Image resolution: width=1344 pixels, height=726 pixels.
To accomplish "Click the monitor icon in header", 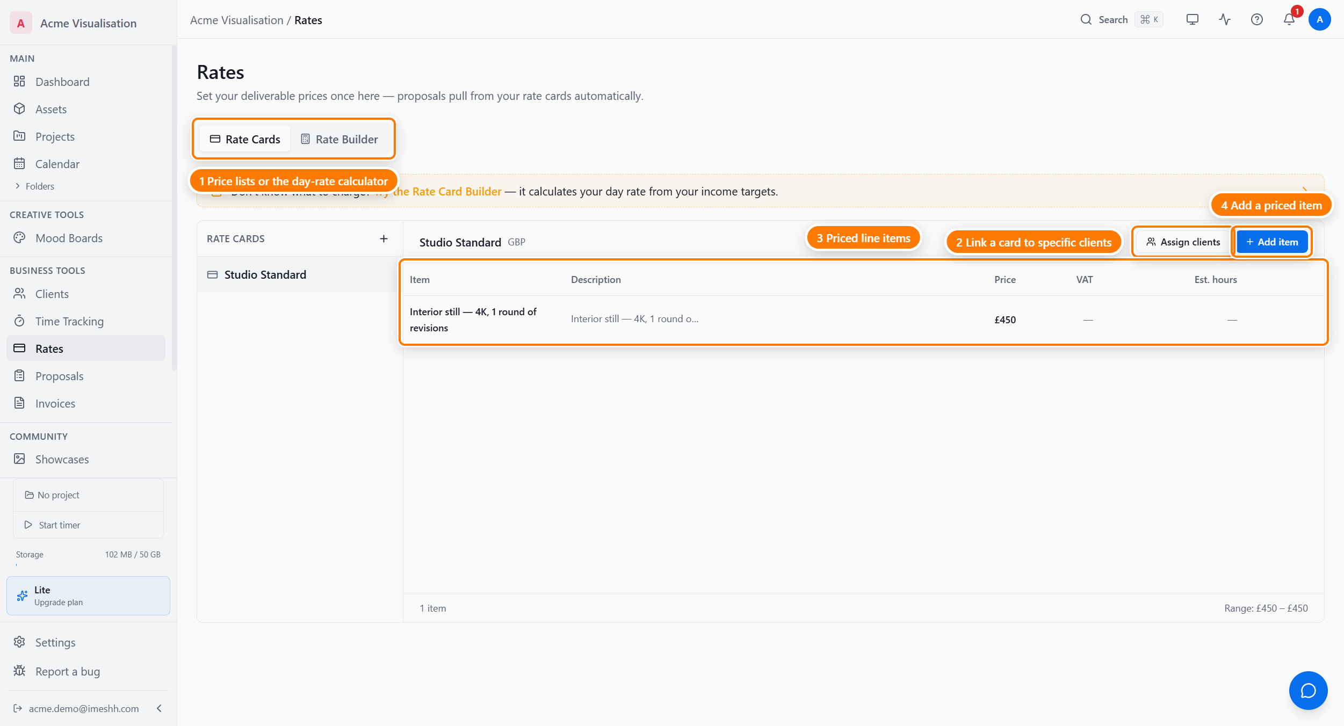I will click(x=1193, y=20).
